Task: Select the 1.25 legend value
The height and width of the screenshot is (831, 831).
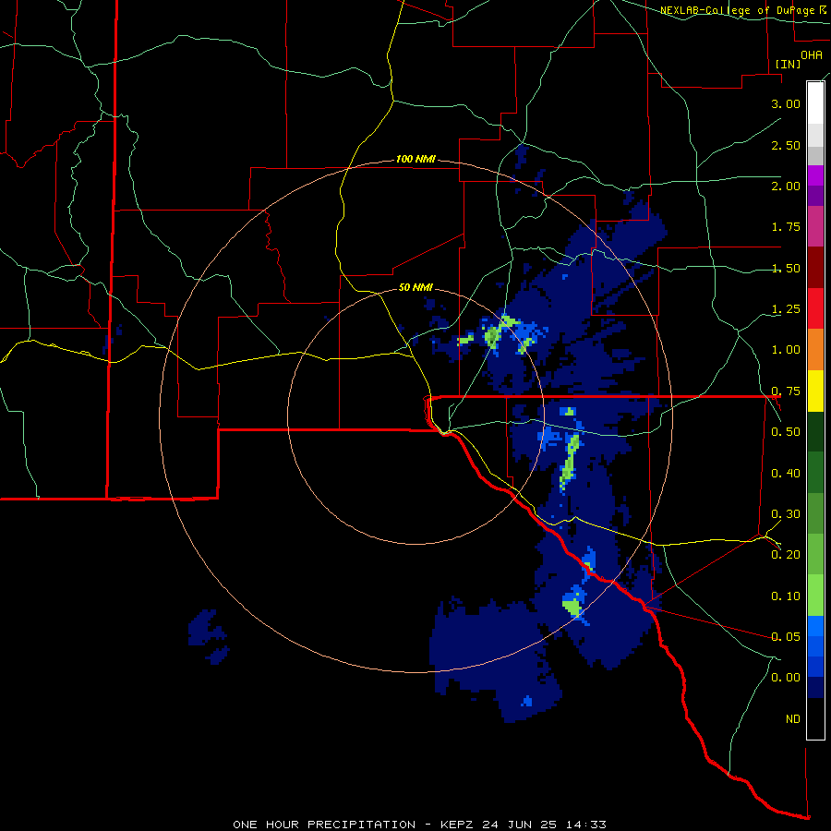Action: point(786,309)
